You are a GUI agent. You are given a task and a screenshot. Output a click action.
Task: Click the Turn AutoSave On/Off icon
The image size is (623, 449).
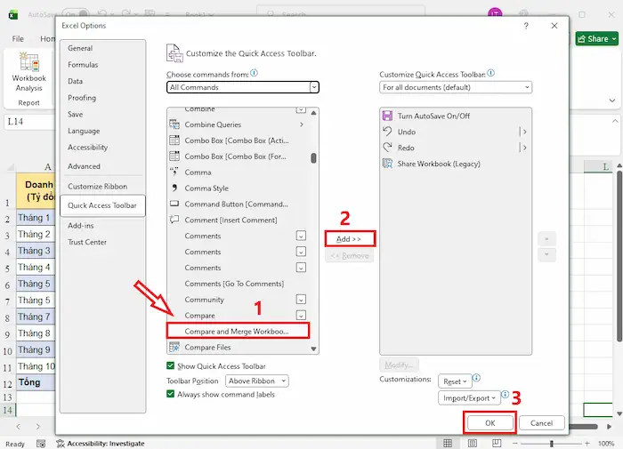pos(387,116)
